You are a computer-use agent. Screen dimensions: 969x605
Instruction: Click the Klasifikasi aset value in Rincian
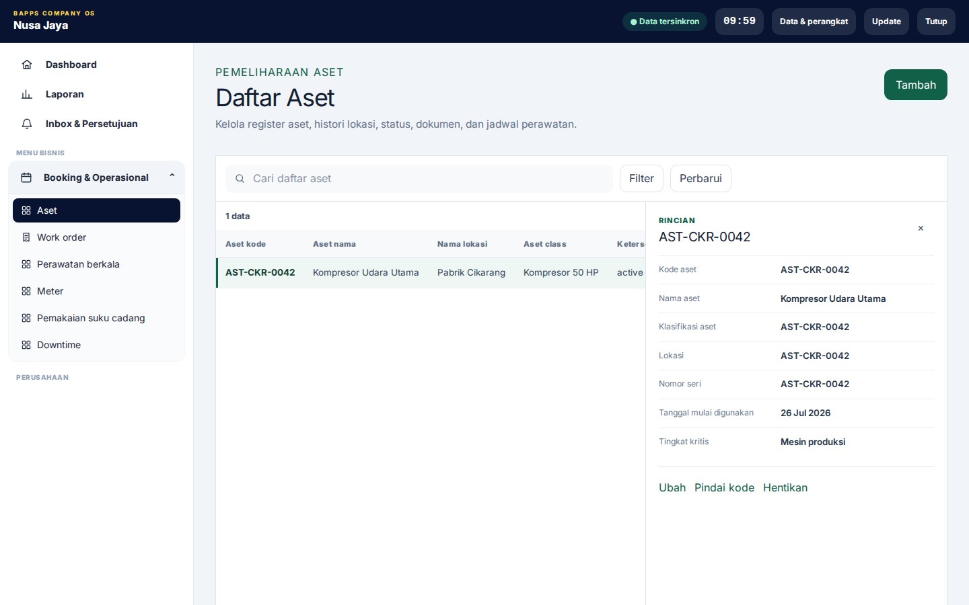pos(815,327)
